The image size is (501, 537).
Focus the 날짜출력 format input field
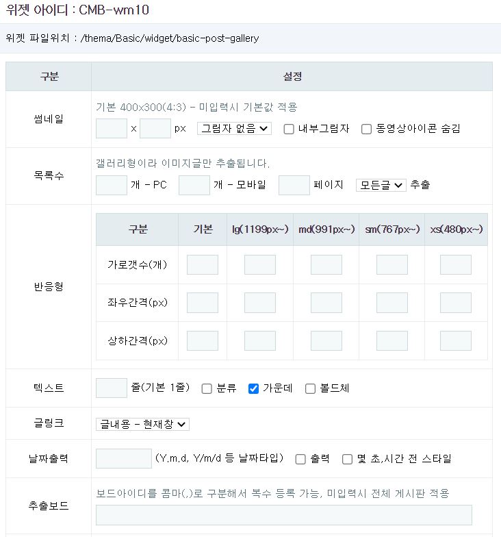[x=124, y=459]
